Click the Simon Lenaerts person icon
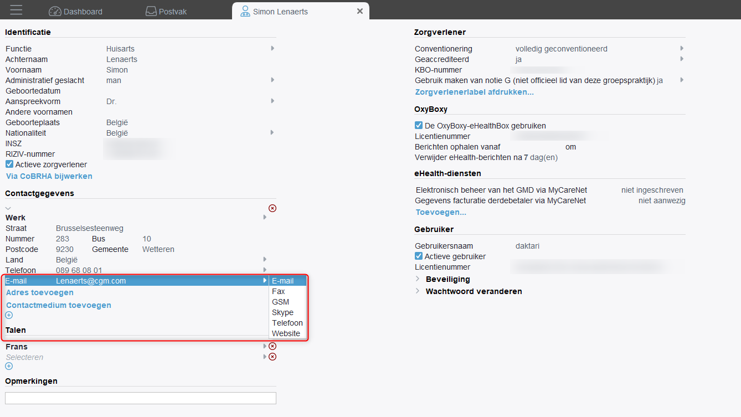741x417 pixels. pyautogui.click(x=245, y=11)
